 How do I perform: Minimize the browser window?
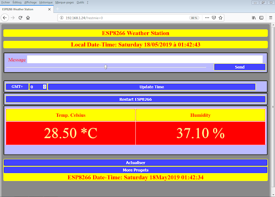(255, 3)
